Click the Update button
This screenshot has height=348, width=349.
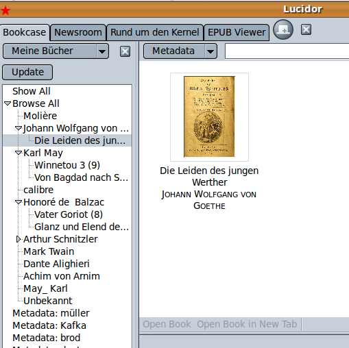click(27, 72)
